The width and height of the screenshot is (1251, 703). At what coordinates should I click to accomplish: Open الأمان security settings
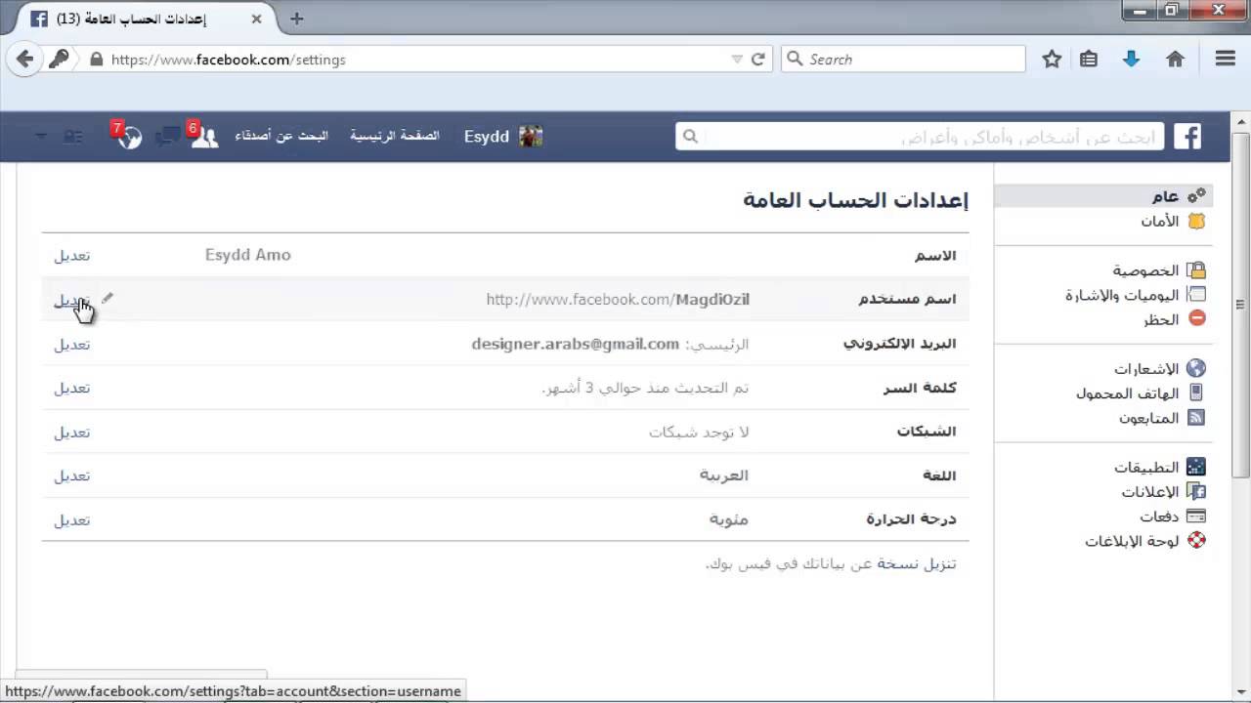tap(1159, 222)
